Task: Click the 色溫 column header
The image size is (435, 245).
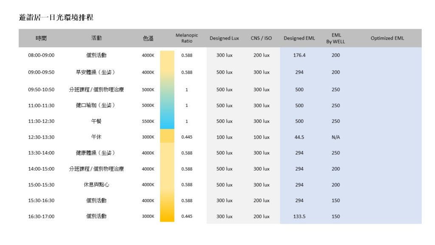Action: coord(148,38)
